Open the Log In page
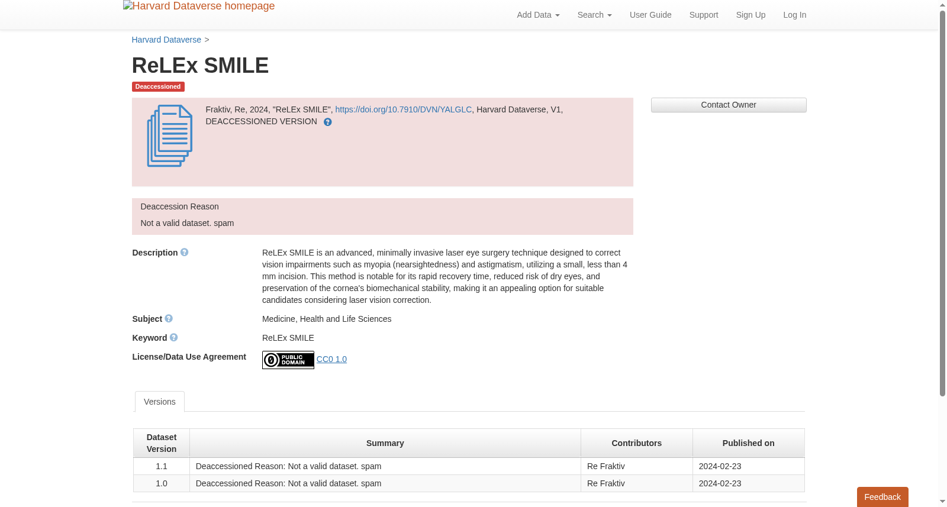This screenshot has width=947, height=507. coord(794,15)
